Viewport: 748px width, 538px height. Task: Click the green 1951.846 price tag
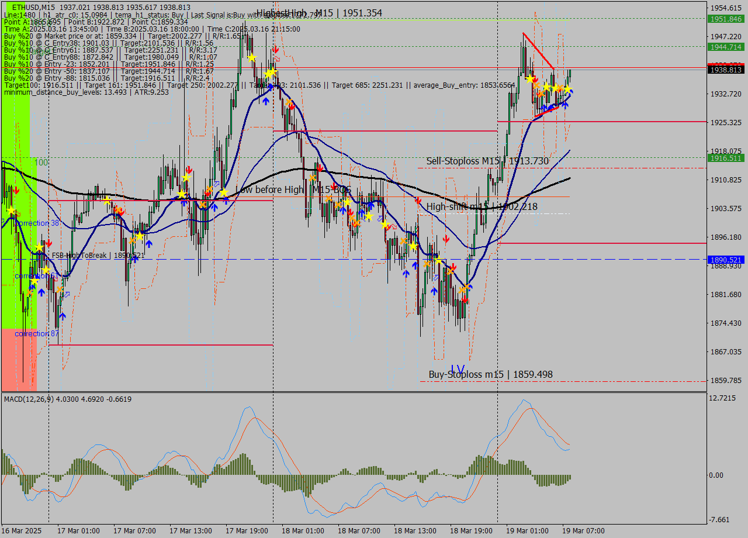coord(725,19)
